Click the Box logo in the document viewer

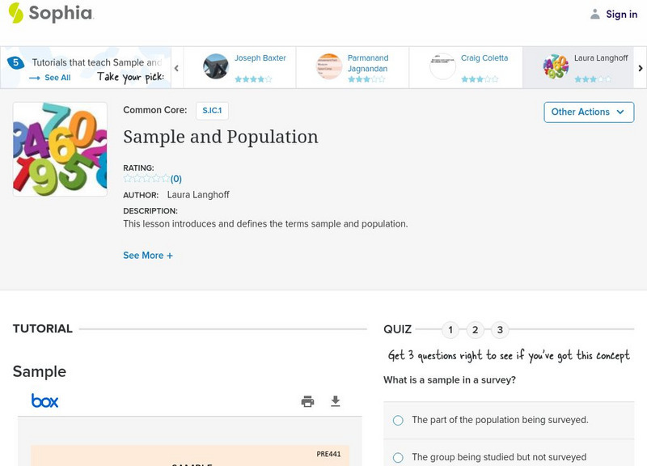[x=46, y=400]
